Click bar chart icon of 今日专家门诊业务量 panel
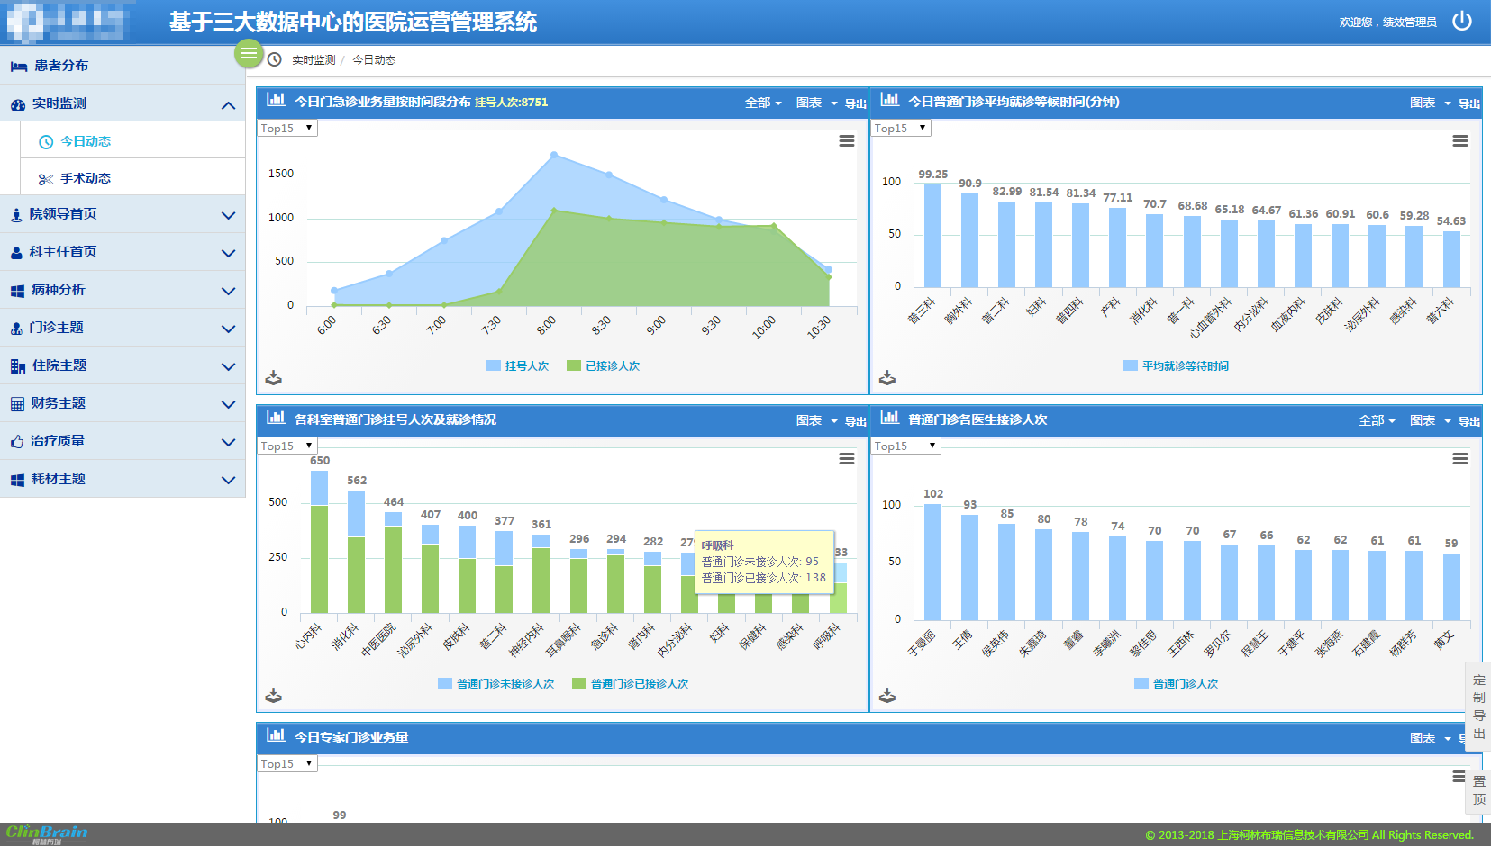The height and width of the screenshot is (846, 1491). tap(276, 735)
